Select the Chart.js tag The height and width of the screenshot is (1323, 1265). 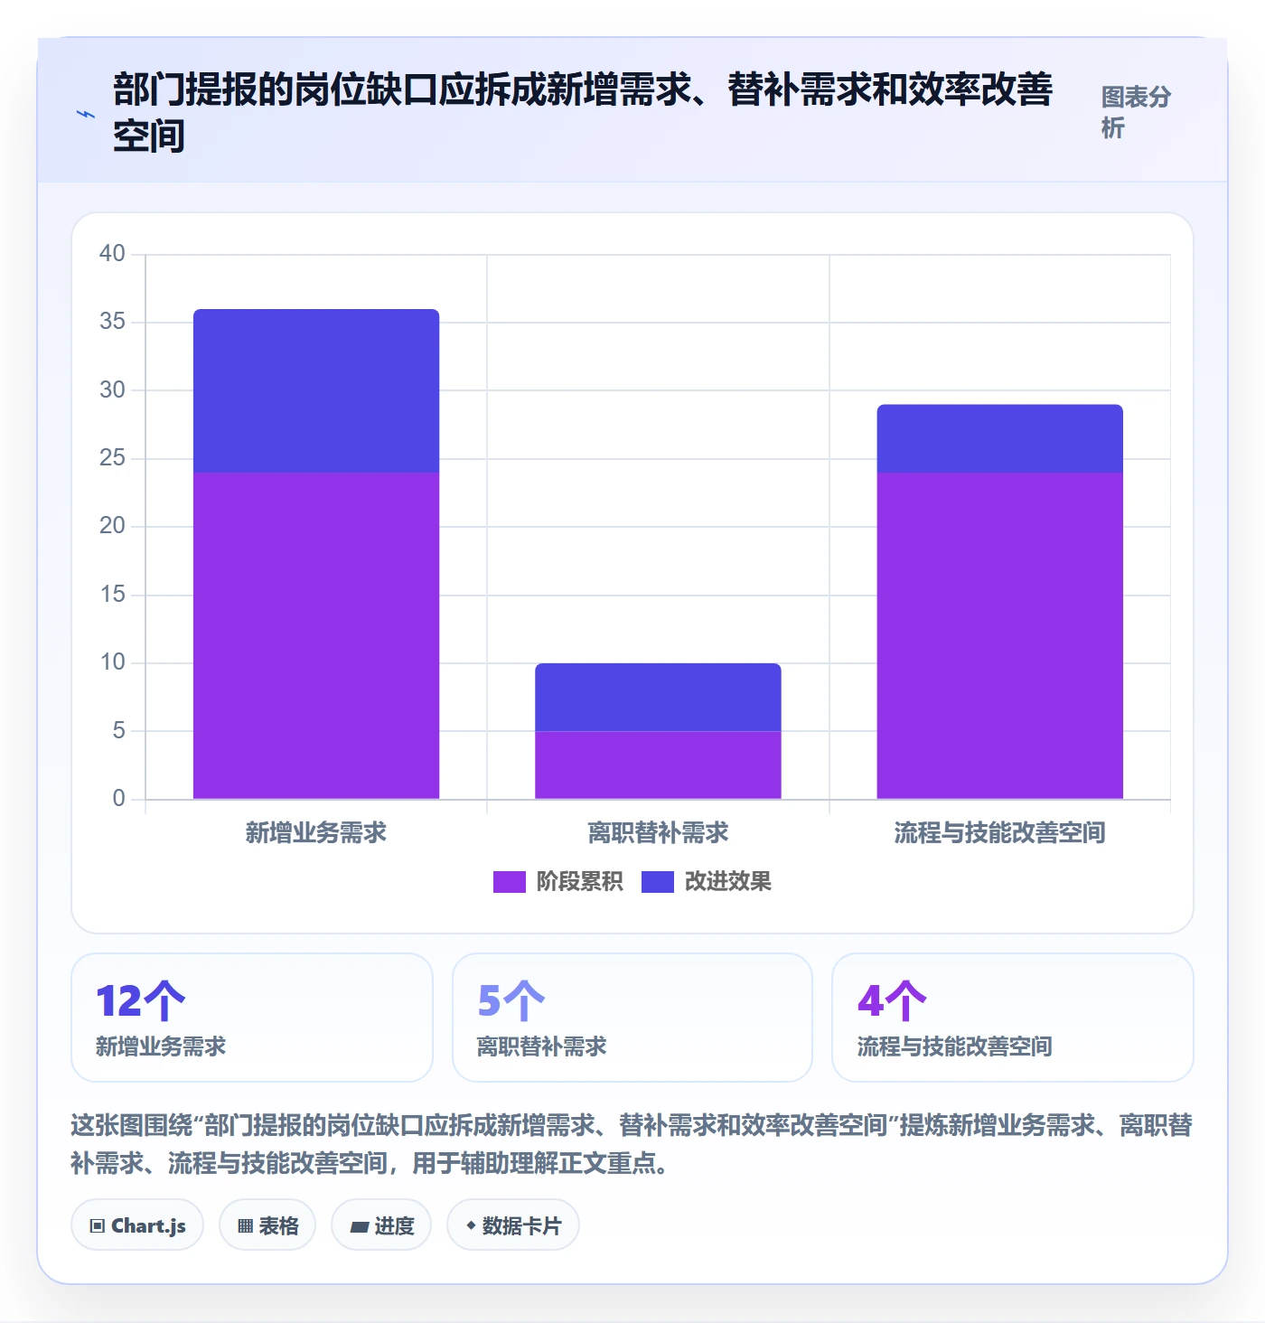click(x=137, y=1225)
